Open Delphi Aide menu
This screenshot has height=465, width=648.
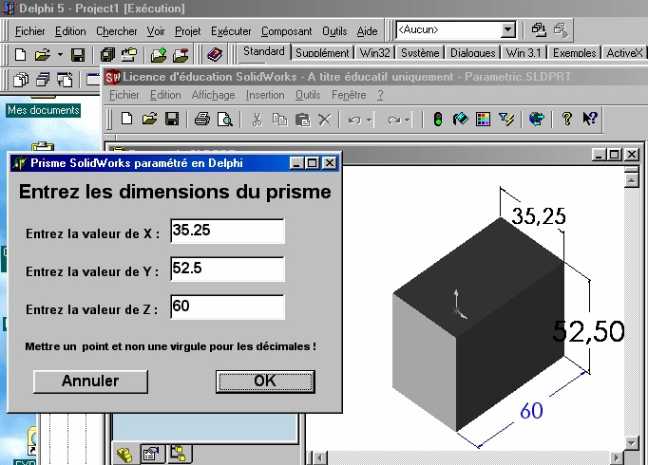367,31
